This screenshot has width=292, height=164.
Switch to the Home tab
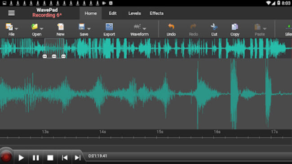point(91,13)
